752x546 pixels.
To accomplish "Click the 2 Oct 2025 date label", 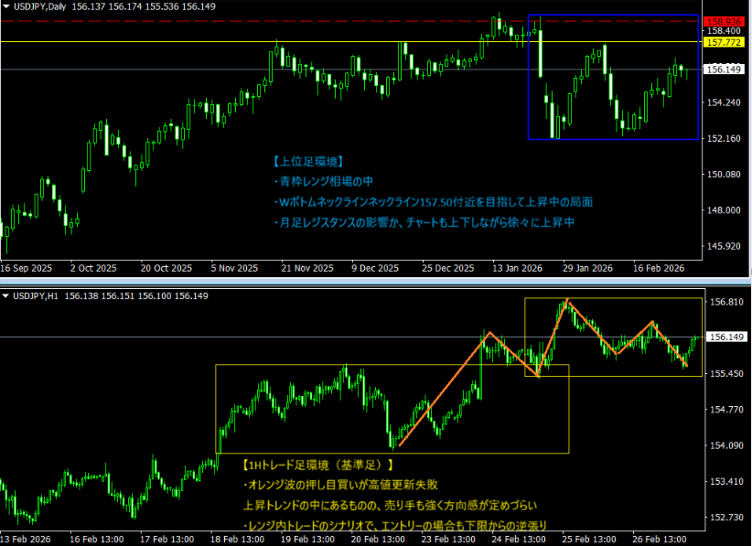I will tap(93, 269).
